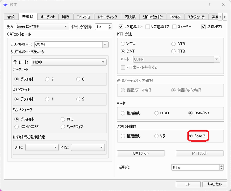Screen dimensions: 231x191
Task: Select split operation リグ radio button
Action: tap(156, 136)
